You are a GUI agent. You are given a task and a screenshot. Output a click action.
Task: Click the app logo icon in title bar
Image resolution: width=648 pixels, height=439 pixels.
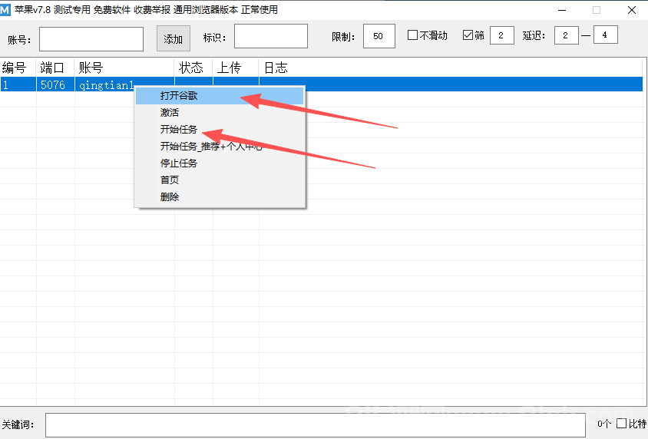click(x=6, y=10)
